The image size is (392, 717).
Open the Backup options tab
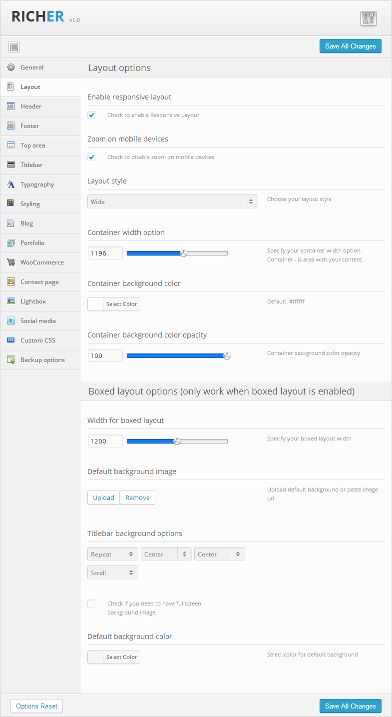[x=42, y=360]
